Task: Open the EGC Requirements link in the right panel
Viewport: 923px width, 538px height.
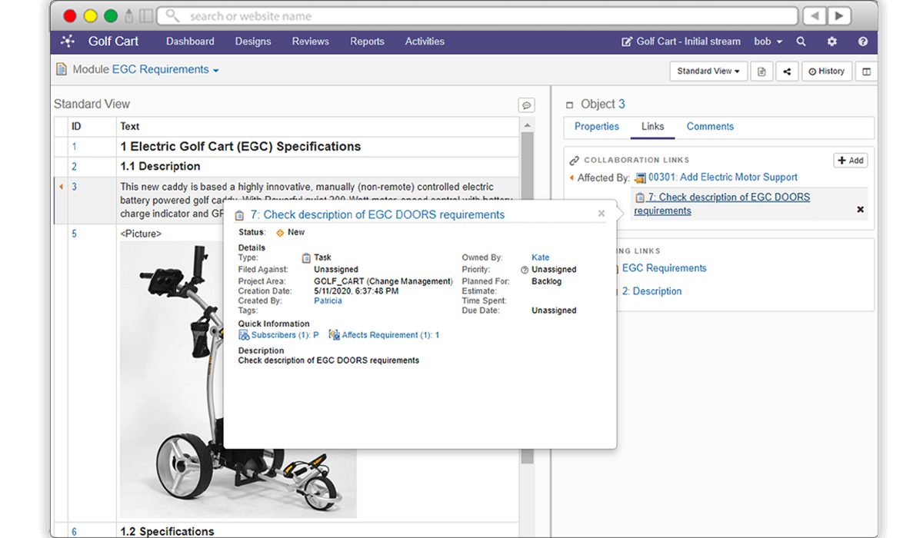Action: (665, 268)
